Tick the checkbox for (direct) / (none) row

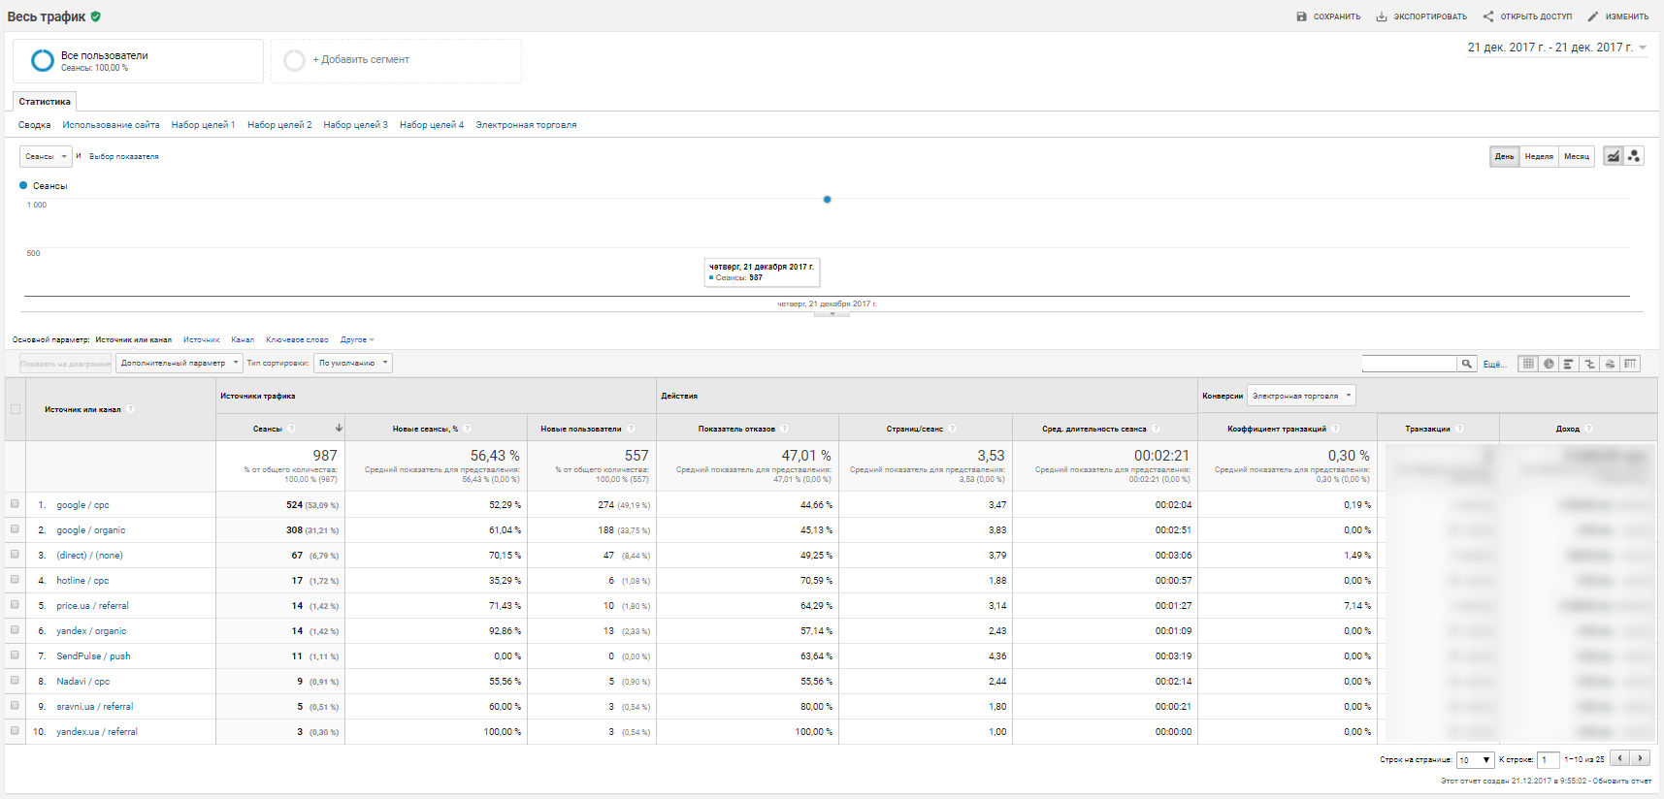15,555
